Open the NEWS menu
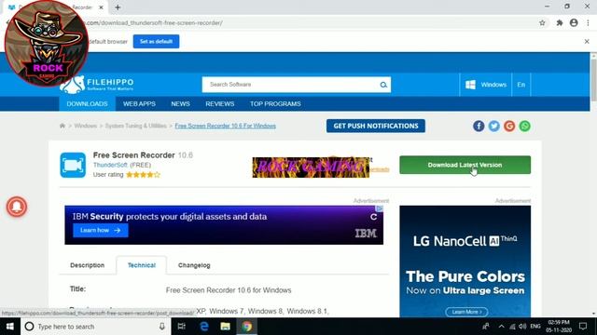 [180, 103]
